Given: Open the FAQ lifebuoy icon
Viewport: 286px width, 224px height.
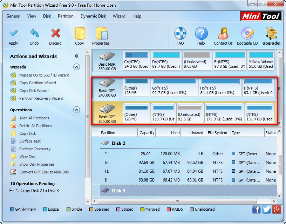Looking at the screenshot, I should click(180, 33).
